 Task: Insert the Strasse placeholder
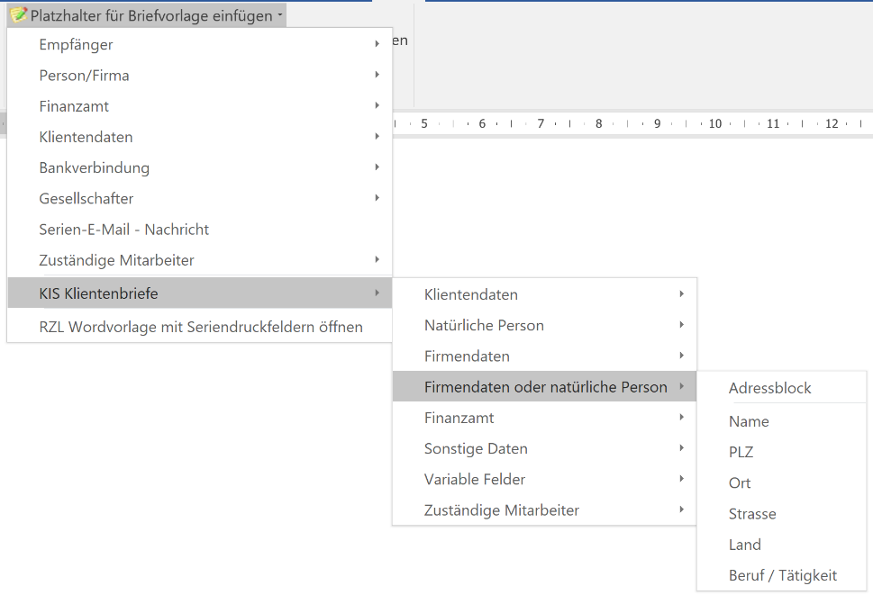click(752, 514)
